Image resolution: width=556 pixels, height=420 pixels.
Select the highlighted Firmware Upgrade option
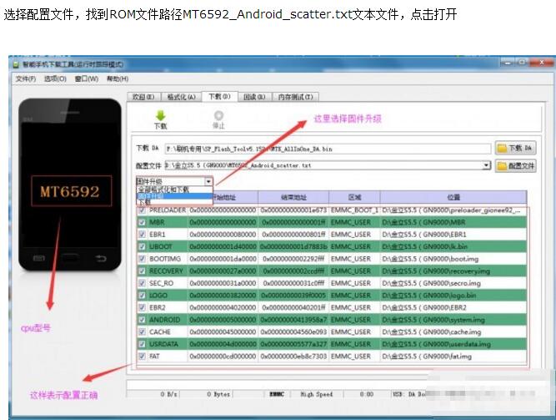tap(174, 196)
